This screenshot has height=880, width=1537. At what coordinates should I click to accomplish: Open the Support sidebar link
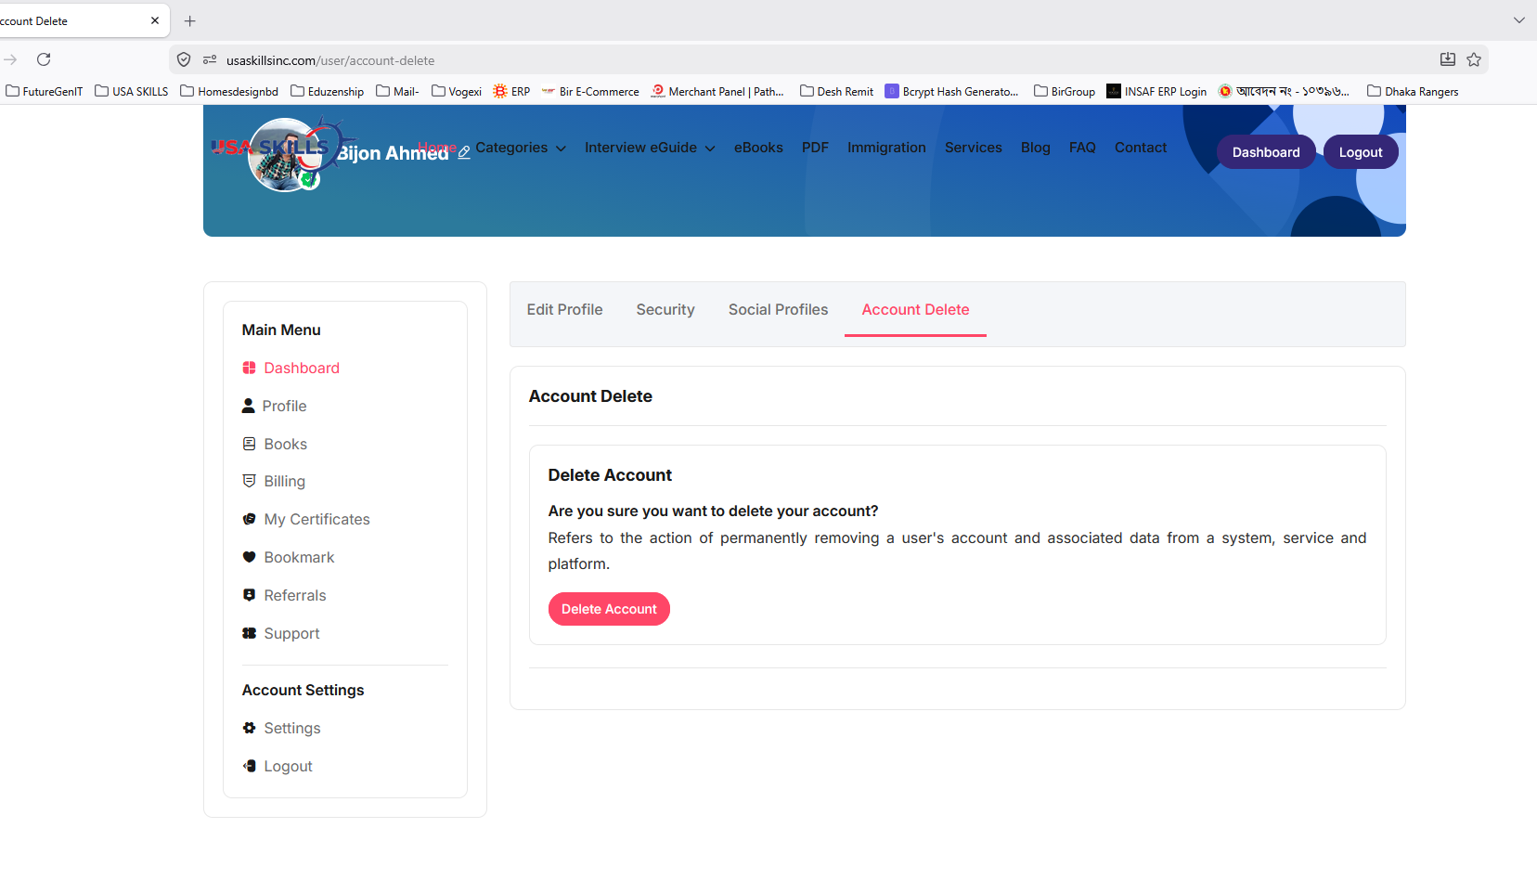coord(291,633)
